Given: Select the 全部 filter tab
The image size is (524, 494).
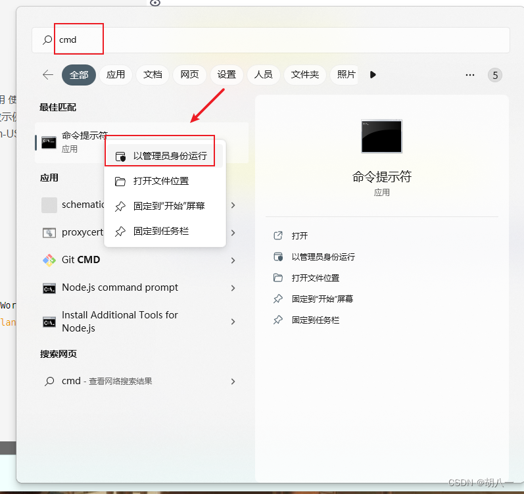Looking at the screenshot, I should click(x=79, y=74).
